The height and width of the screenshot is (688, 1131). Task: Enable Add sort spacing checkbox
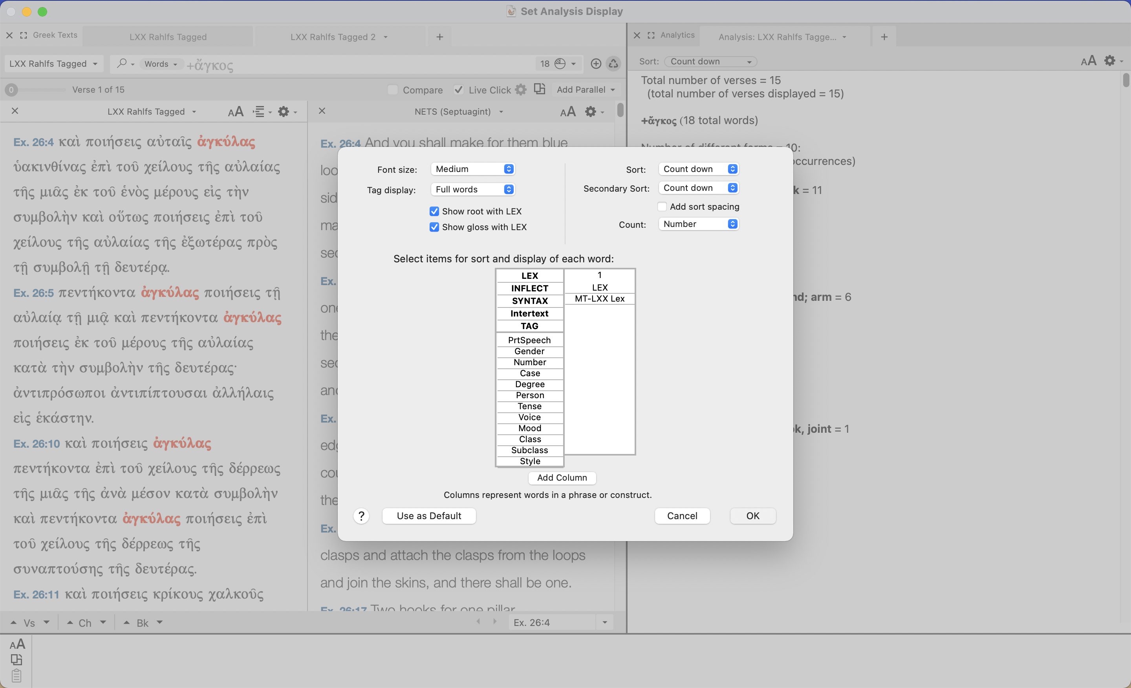662,207
